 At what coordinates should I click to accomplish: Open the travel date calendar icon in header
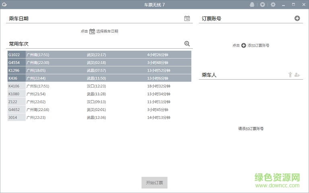(x=187, y=18)
